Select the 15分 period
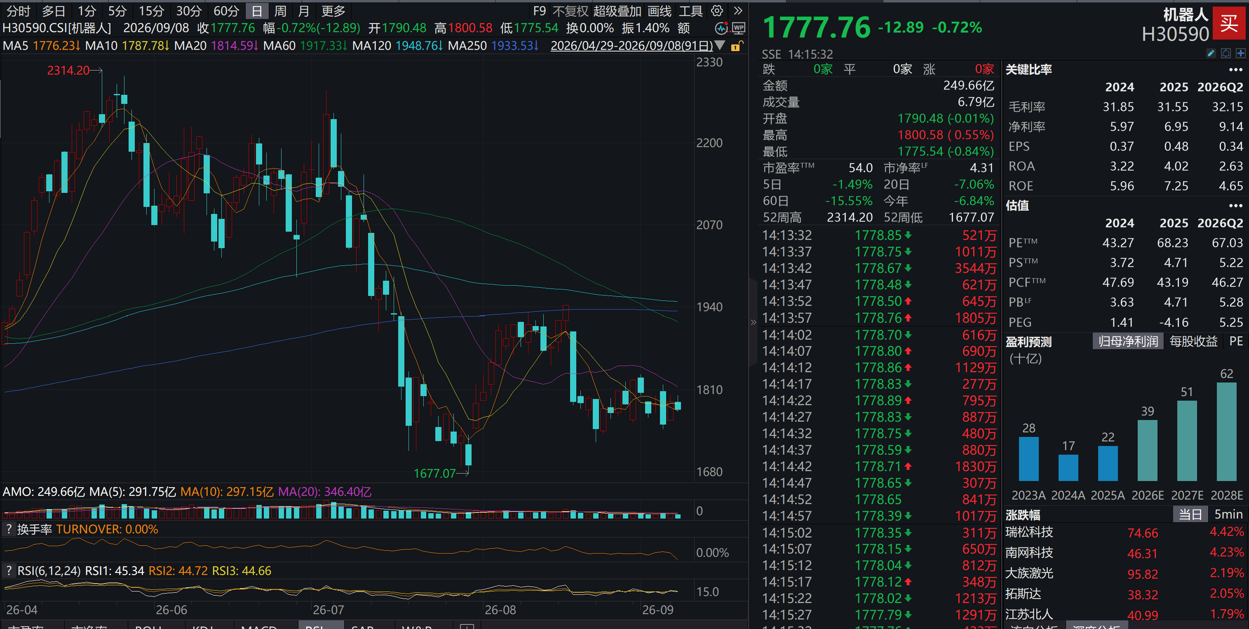 click(x=151, y=11)
